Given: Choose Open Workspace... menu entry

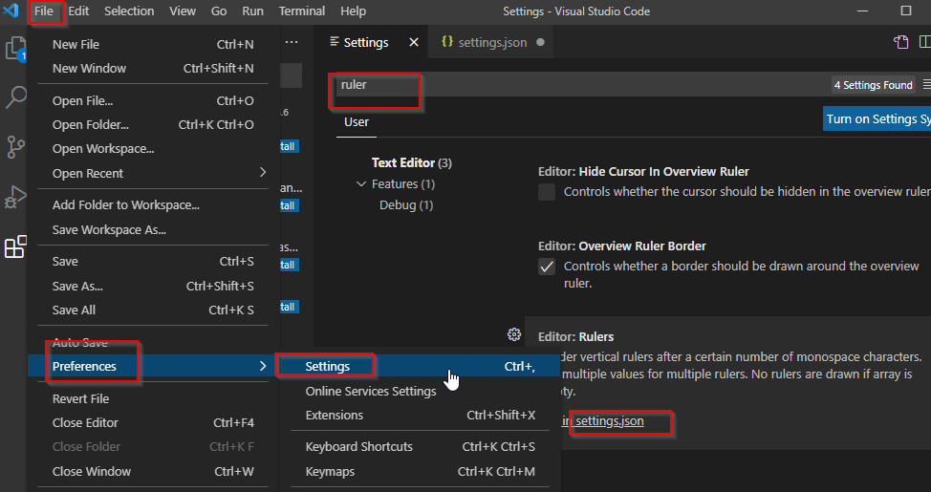Looking at the screenshot, I should (153, 148).
